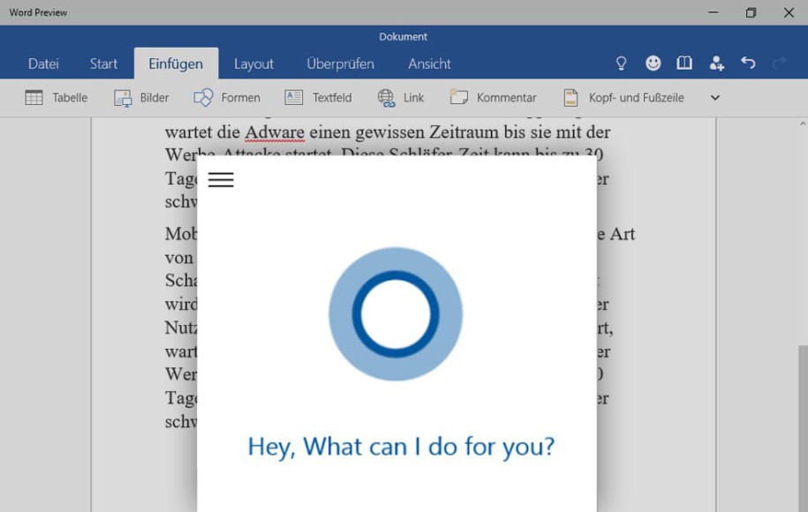The height and width of the screenshot is (512, 808).
Task: Expand the ribbon with the chevron arrow
Action: 714,97
